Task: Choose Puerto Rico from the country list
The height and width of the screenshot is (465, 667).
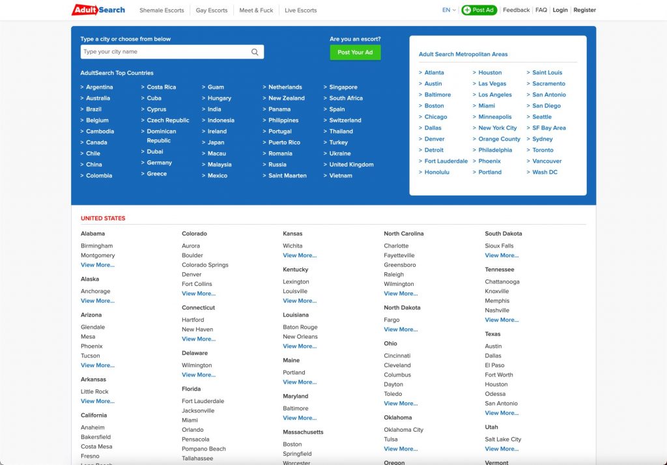Action: [x=284, y=142]
